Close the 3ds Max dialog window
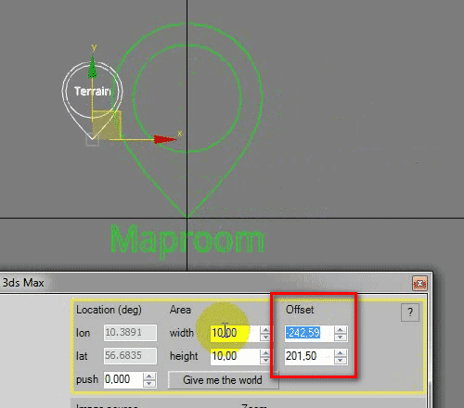This screenshot has width=464, height=408. pos(419,283)
